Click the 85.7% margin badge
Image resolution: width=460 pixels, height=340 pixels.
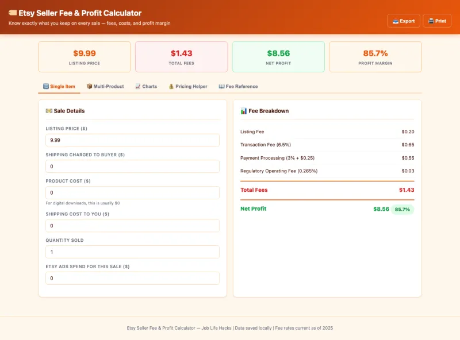(x=402, y=210)
